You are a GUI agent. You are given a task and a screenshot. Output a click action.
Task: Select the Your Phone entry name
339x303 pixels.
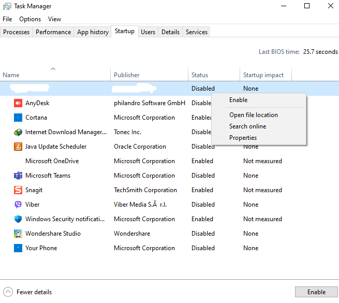click(x=41, y=248)
